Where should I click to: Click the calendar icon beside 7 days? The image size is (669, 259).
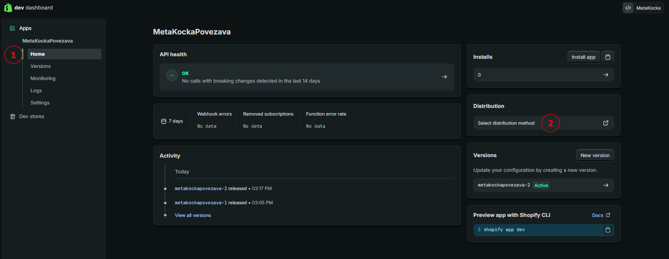click(x=163, y=121)
